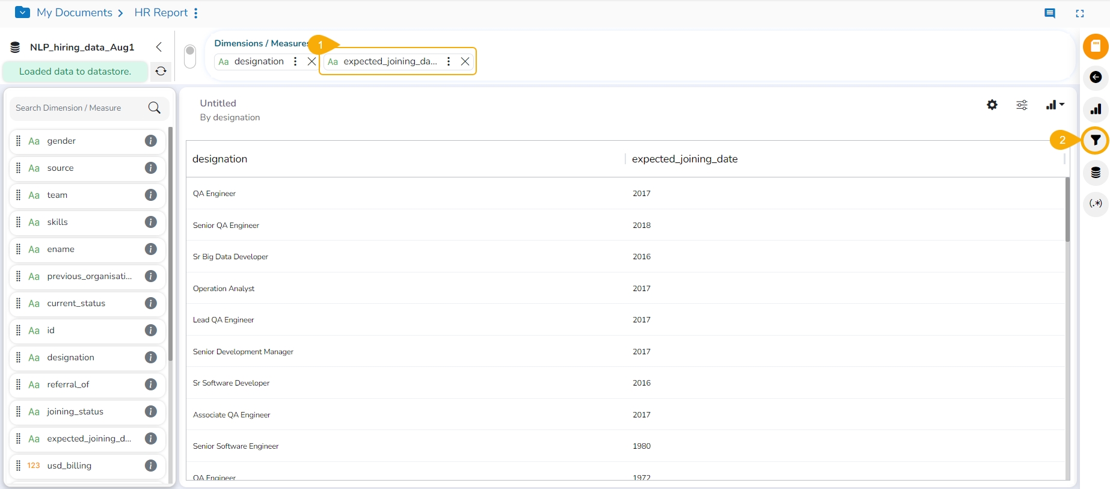Show info for the gender dimension

pyautogui.click(x=151, y=141)
